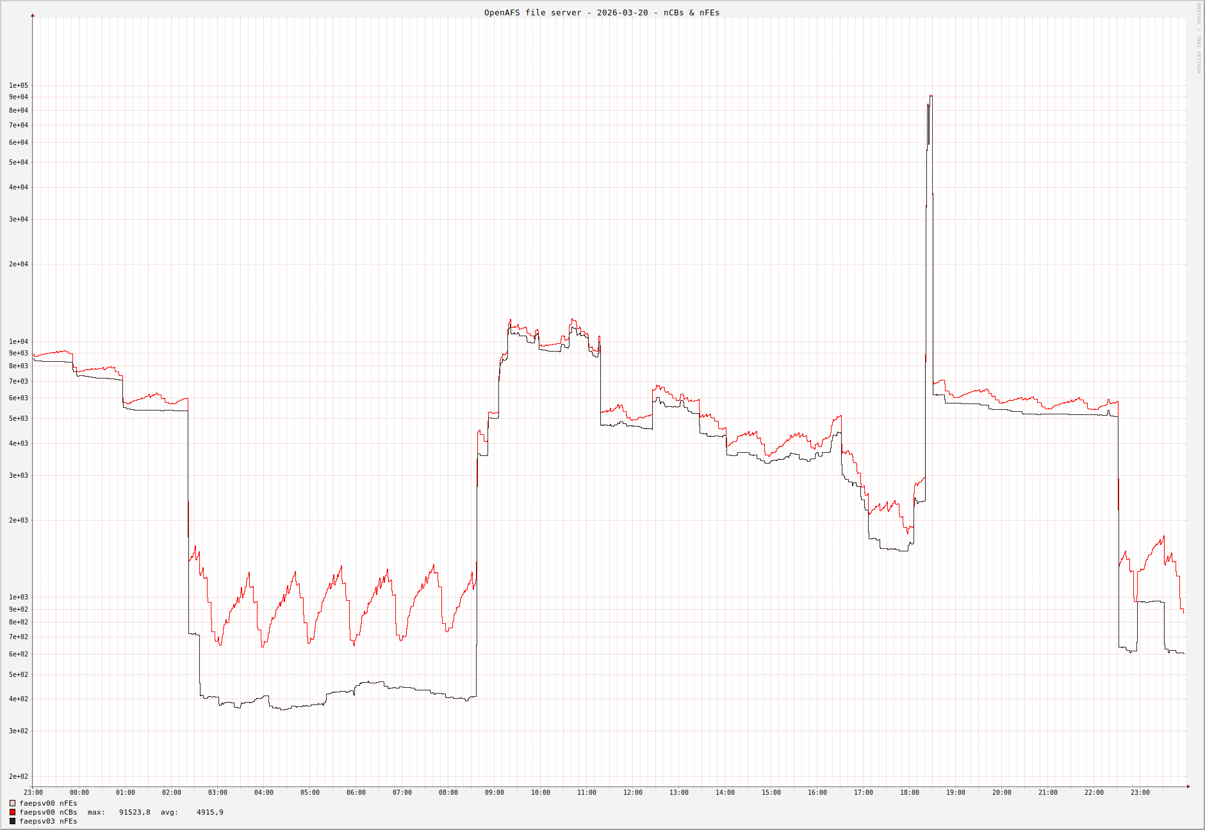Viewport: 1205px width, 830px height.
Task: Click the 1e+03 y-axis label
Action: pyautogui.click(x=19, y=597)
